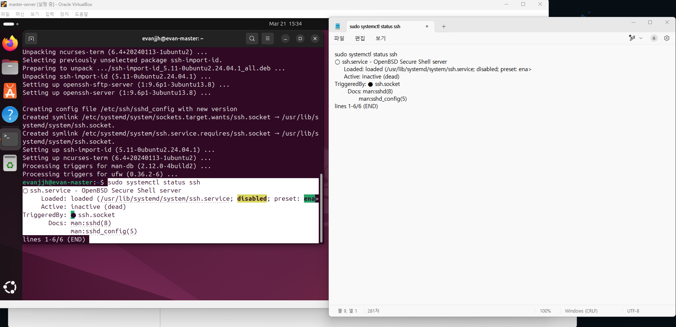
Task: Open Notepad 파일 menu
Action: pos(339,38)
